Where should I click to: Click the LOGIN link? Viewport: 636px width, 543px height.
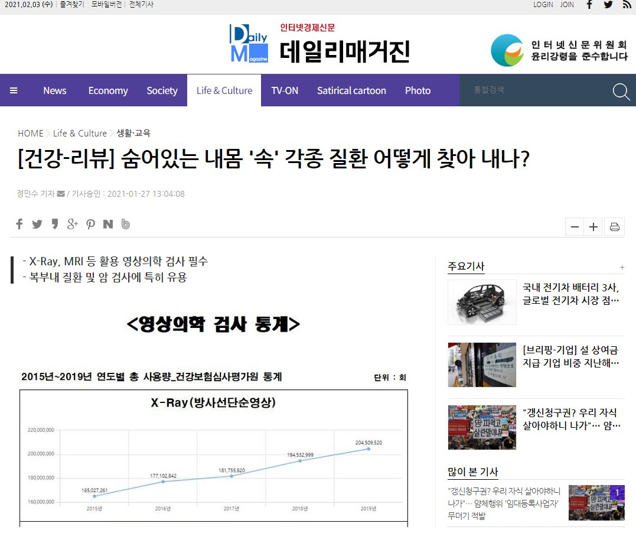pos(543,5)
